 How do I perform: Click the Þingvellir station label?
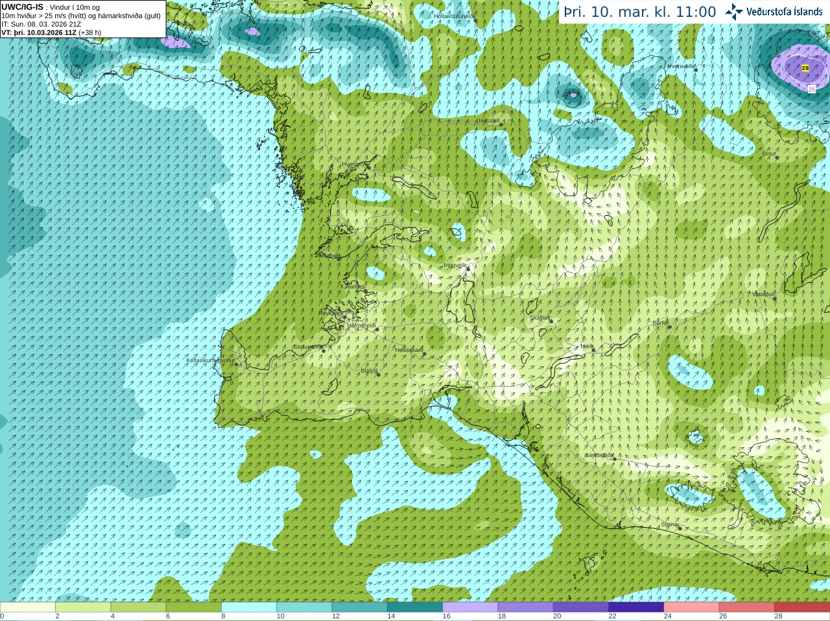456,265
